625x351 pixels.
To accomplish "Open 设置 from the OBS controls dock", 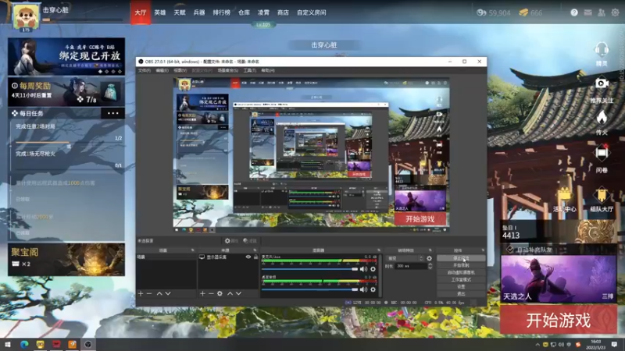I will coord(461,286).
